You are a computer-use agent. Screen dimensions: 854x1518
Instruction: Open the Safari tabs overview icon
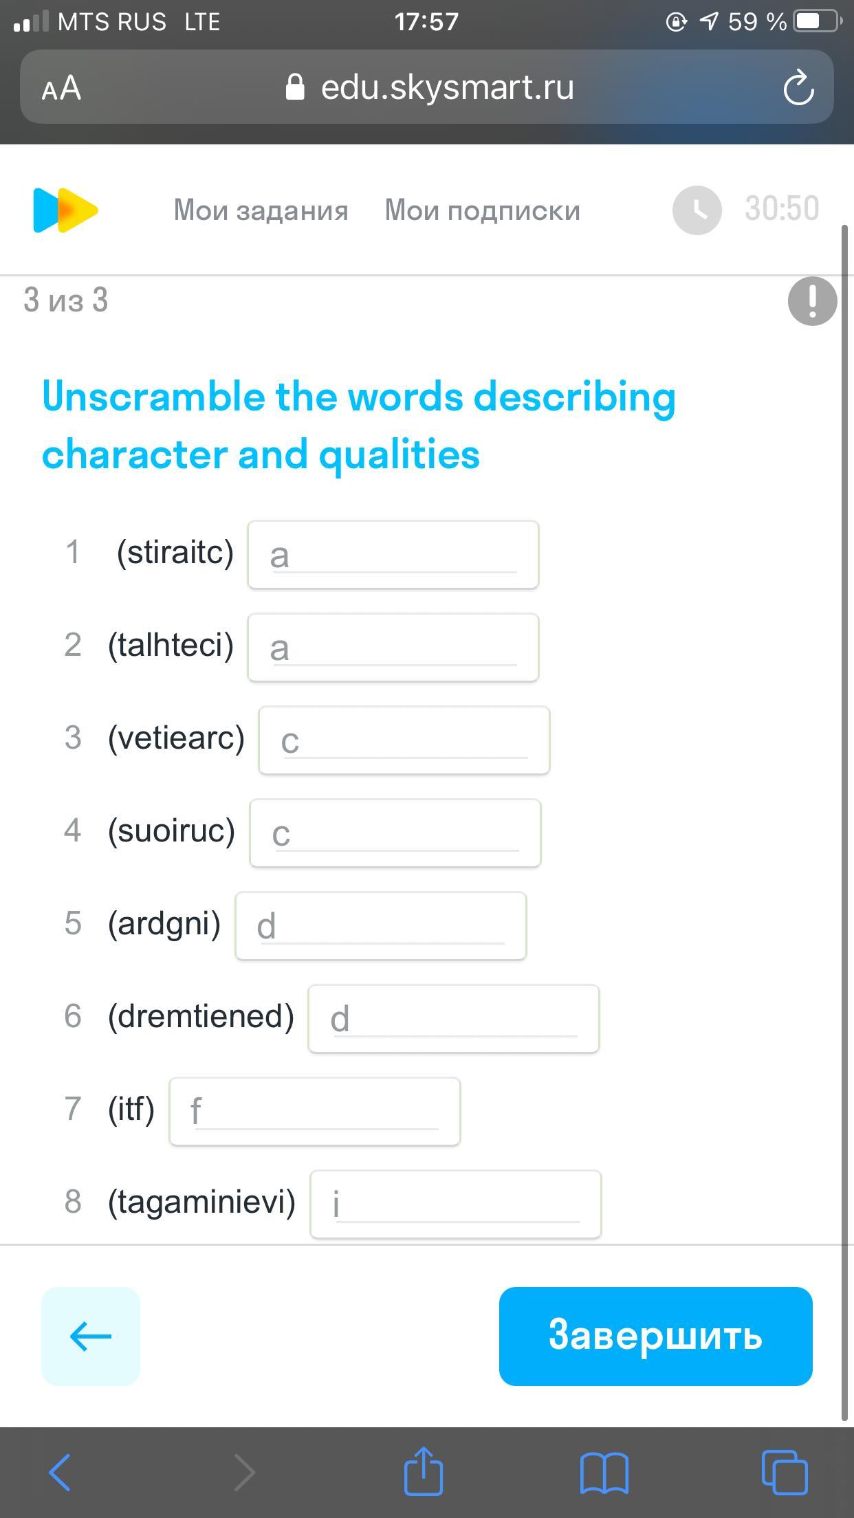pos(785,1471)
